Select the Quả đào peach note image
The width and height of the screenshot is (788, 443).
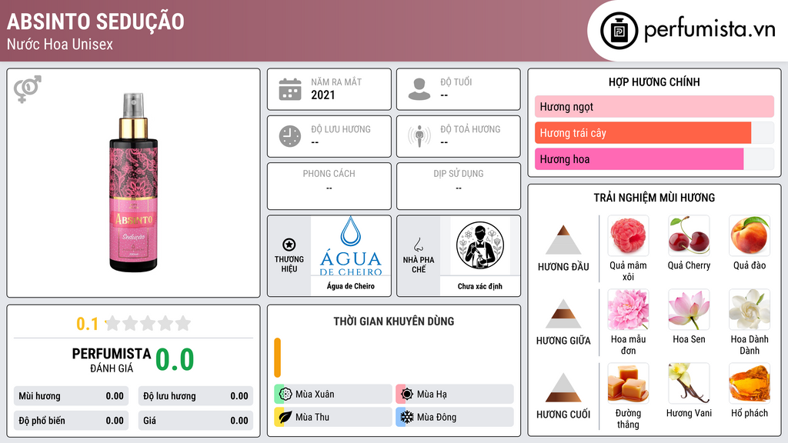coord(750,236)
